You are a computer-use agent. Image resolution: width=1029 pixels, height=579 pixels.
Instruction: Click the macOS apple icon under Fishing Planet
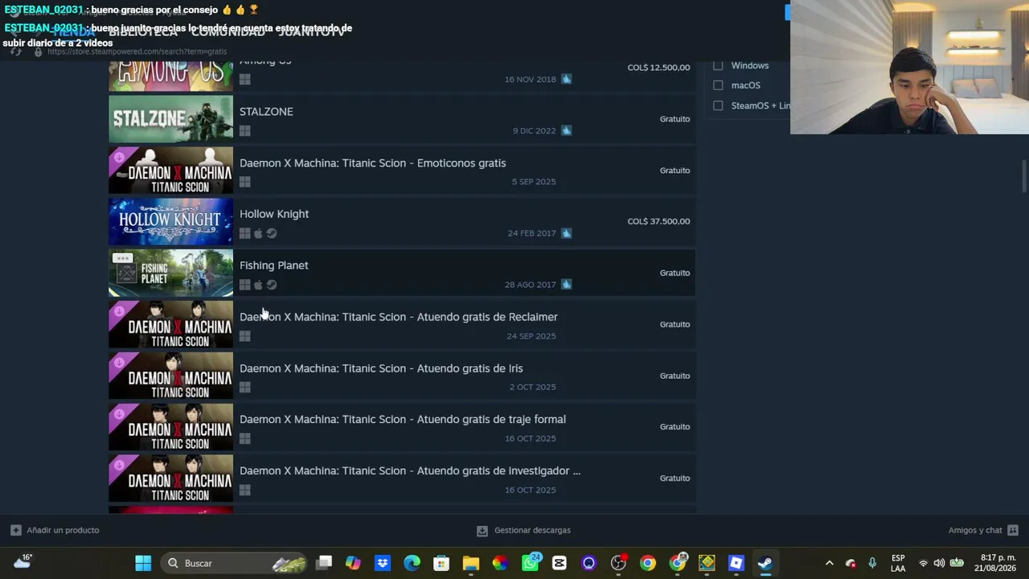coord(258,285)
